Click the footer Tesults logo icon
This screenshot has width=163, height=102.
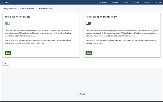(79, 94)
